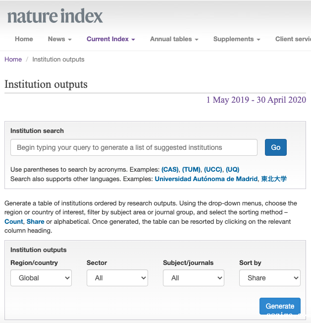Screen dimensions: 311x323
Task: Click the institution search text field
Action: point(134,147)
